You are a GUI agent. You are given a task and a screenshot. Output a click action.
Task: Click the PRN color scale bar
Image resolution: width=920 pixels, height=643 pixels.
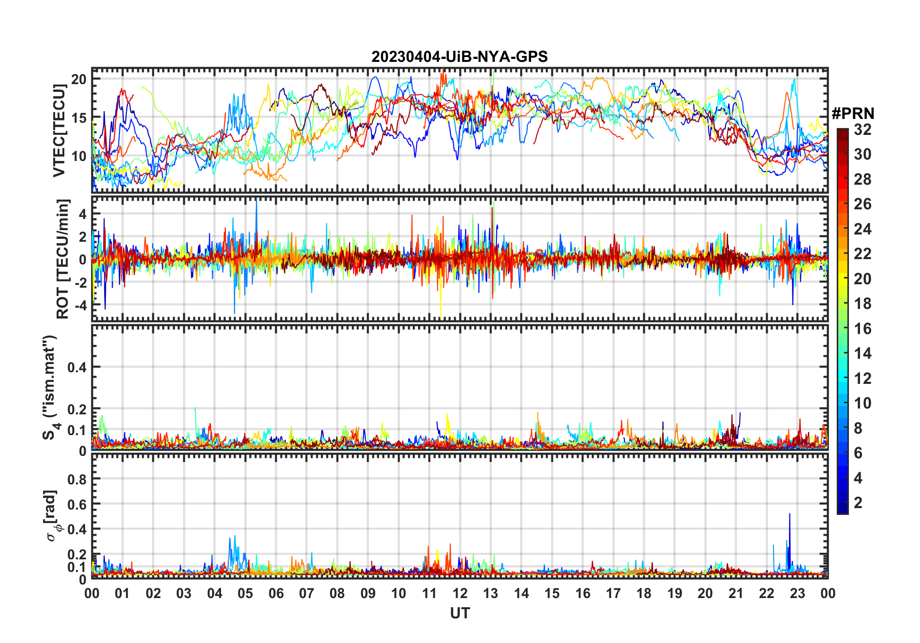point(843,321)
